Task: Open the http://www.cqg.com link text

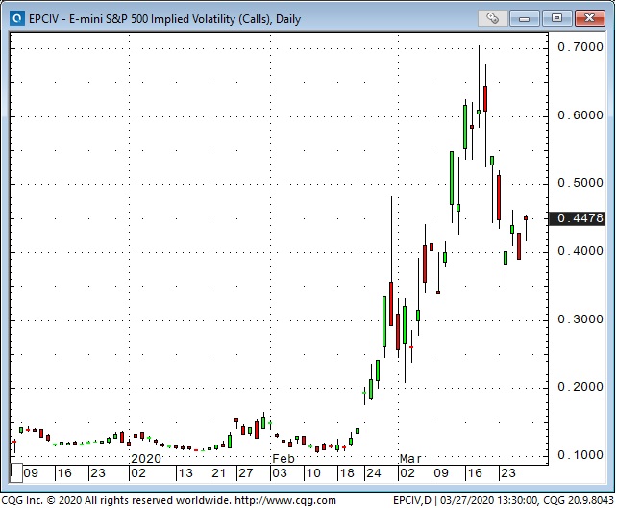Action: tap(285, 500)
